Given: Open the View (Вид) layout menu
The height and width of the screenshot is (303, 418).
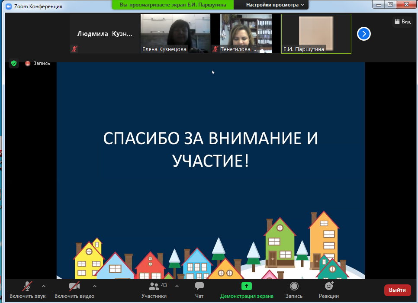Looking at the screenshot, I should coord(402,22).
